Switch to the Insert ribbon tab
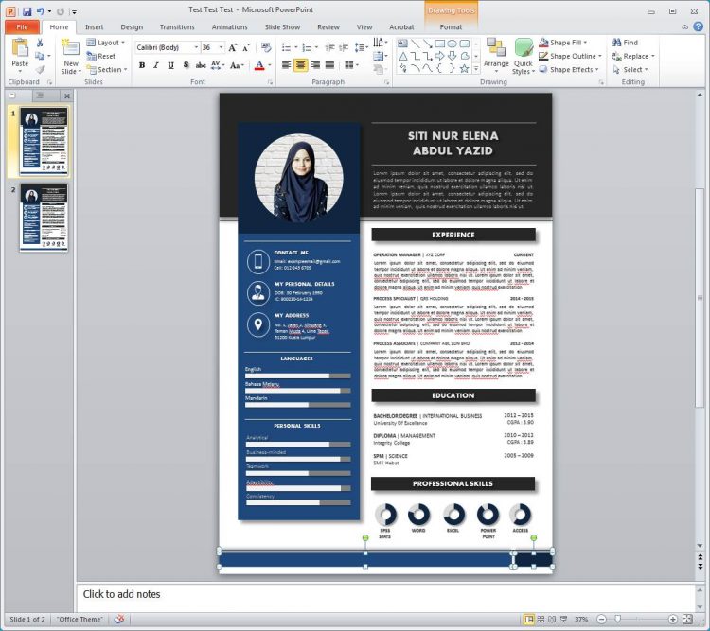 (95, 27)
